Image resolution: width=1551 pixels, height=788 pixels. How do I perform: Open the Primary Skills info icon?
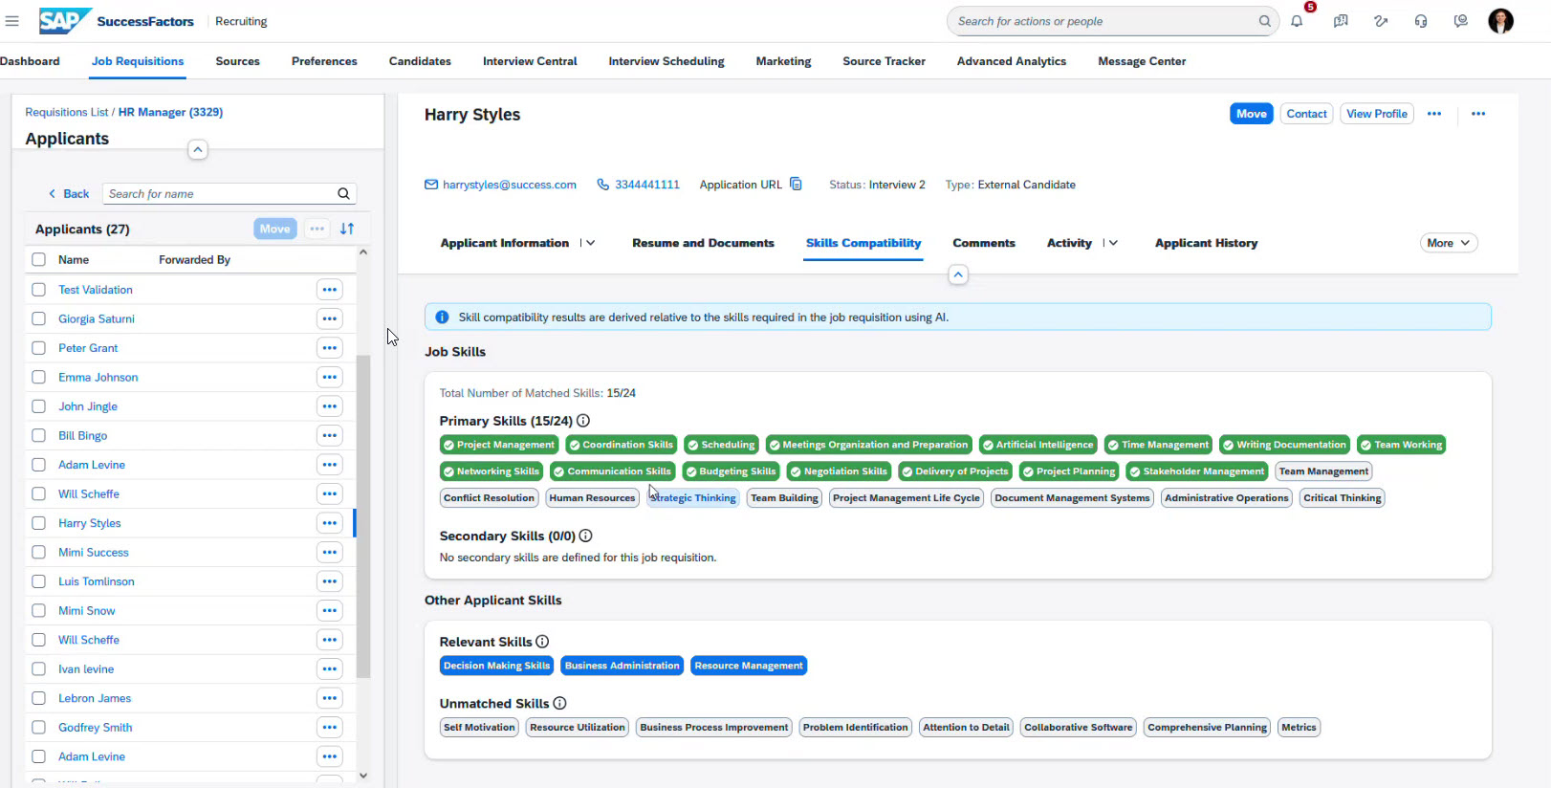(583, 421)
